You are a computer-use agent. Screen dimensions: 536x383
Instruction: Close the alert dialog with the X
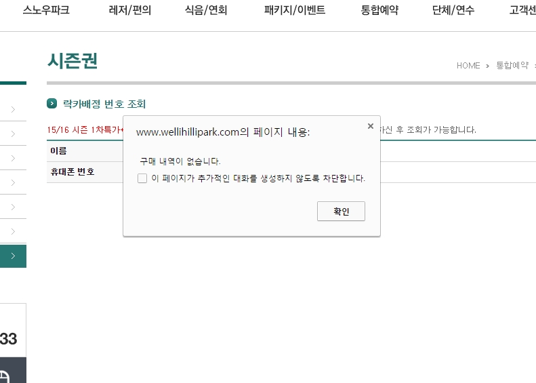click(371, 126)
